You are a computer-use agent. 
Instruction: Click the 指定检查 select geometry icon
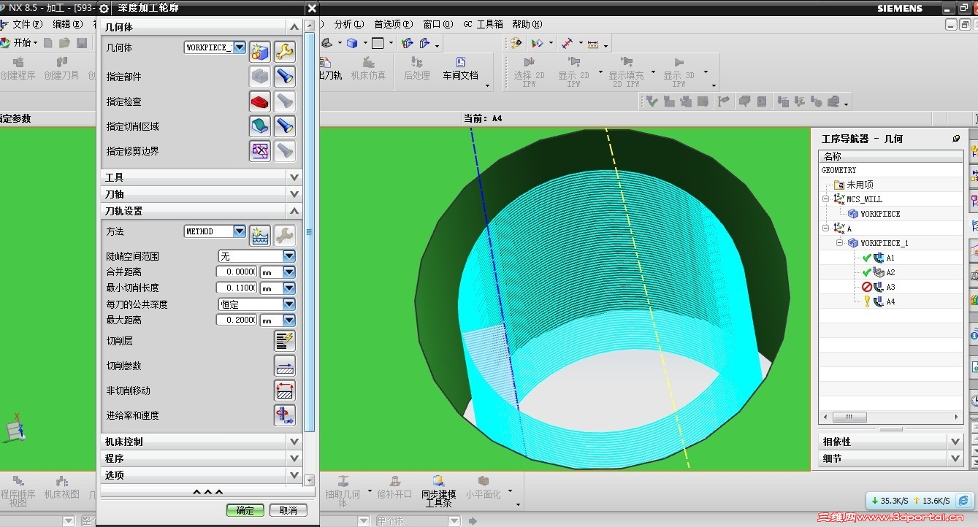[260, 101]
